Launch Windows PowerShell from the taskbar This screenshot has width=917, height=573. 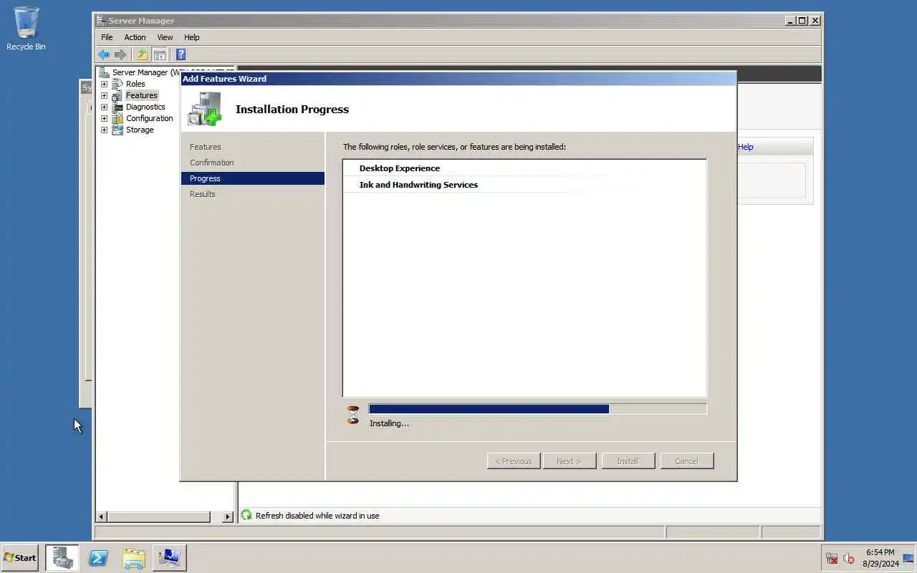click(x=98, y=557)
